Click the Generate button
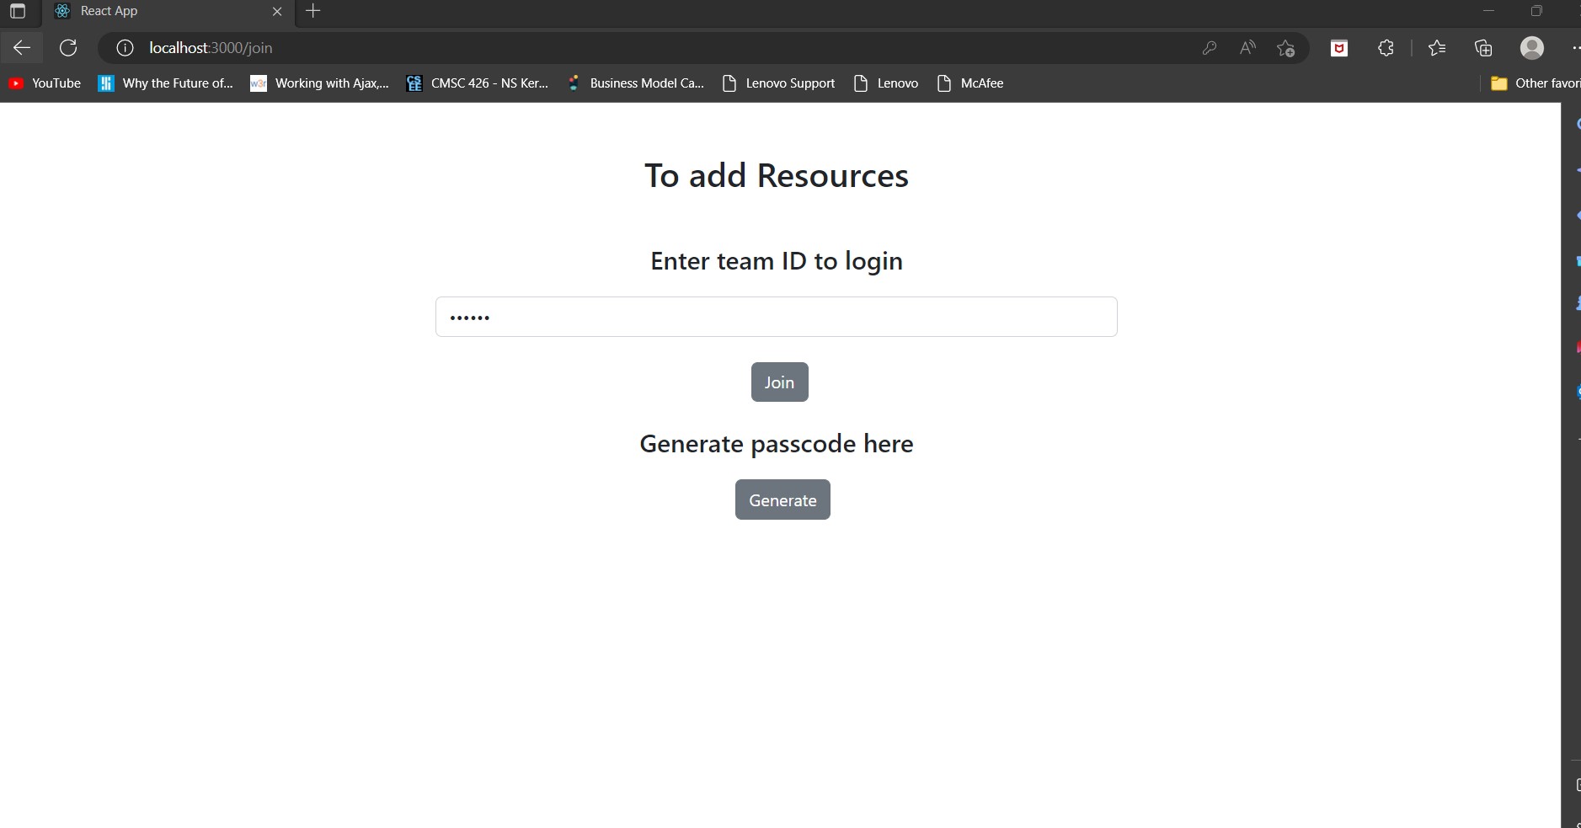The width and height of the screenshot is (1581, 828). click(x=782, y=499)
